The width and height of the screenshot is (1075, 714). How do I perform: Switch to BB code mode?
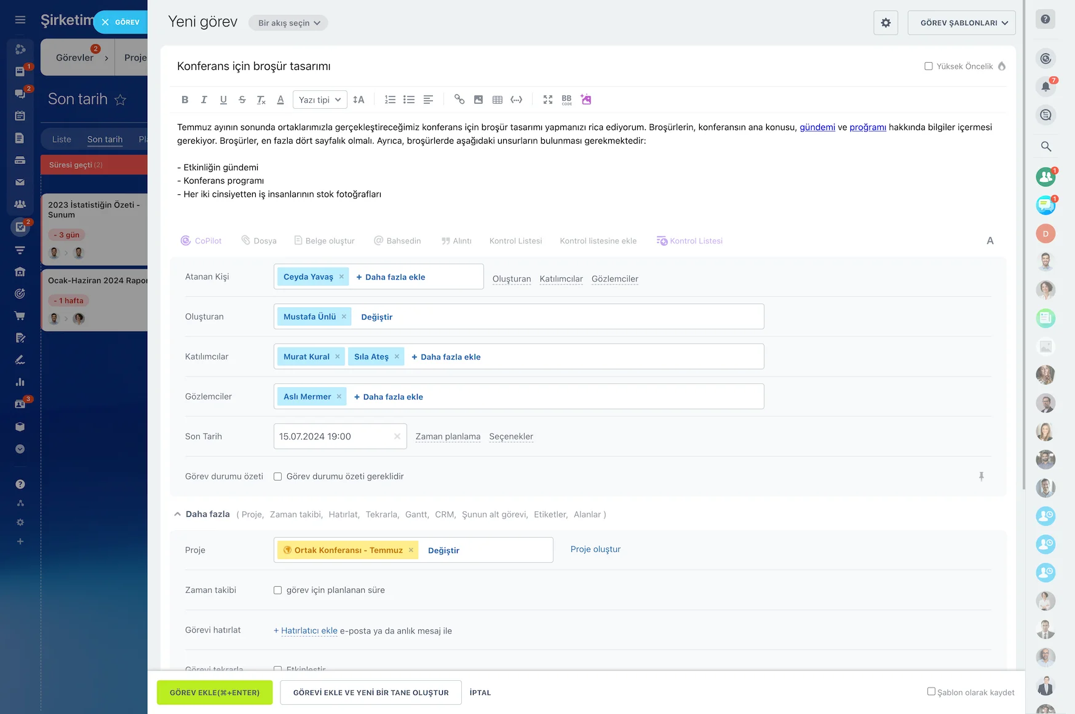pyautogui.click(x=567, y=100)
